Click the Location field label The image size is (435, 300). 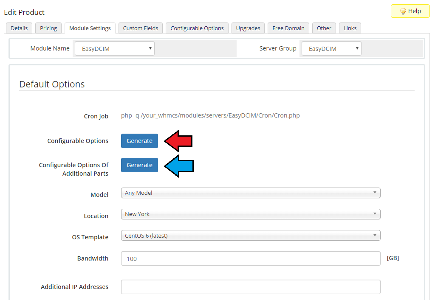[x=96, y=216]
